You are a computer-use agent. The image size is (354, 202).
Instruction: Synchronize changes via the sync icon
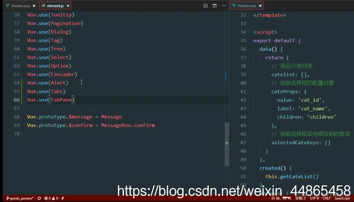point(39,198)
